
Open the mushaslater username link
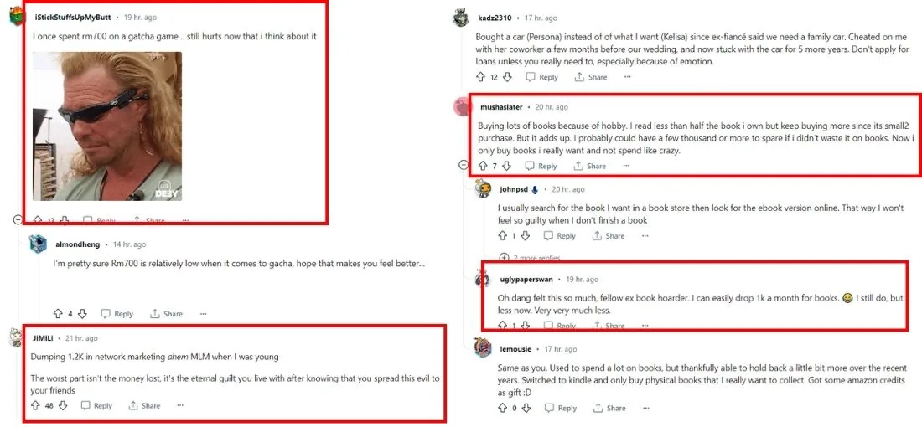click(503, 107)
